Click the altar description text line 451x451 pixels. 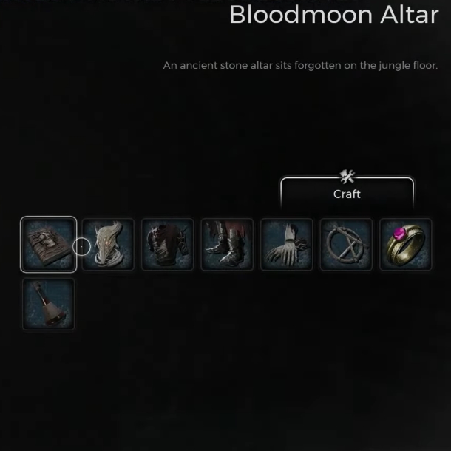coord(300,66)
